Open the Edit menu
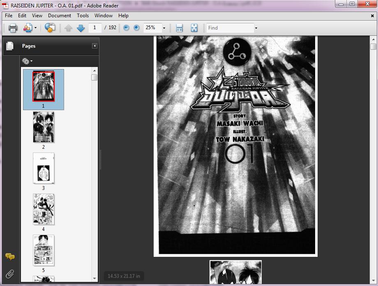The image size is (378, 286). click(x=22, y=16)
